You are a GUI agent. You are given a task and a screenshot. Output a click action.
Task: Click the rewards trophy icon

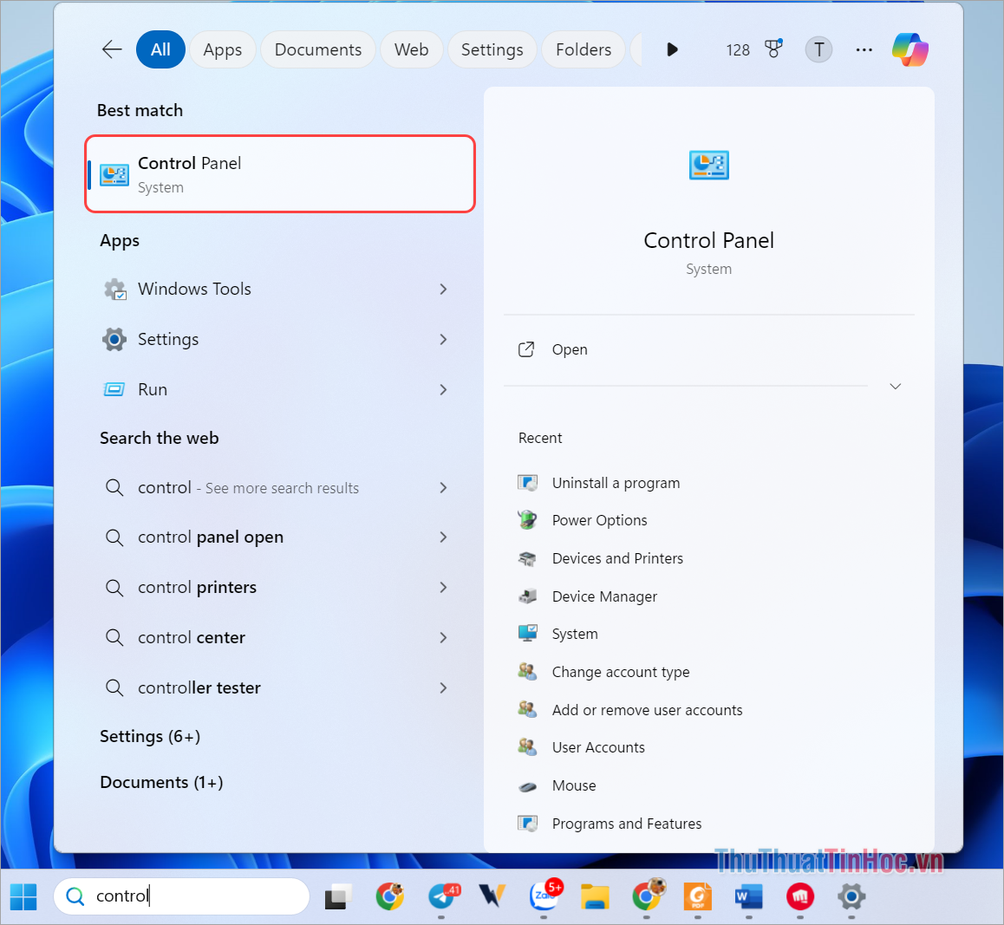[773, 49]
